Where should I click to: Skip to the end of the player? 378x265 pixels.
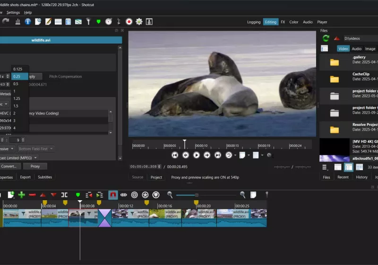pos(218,155)
